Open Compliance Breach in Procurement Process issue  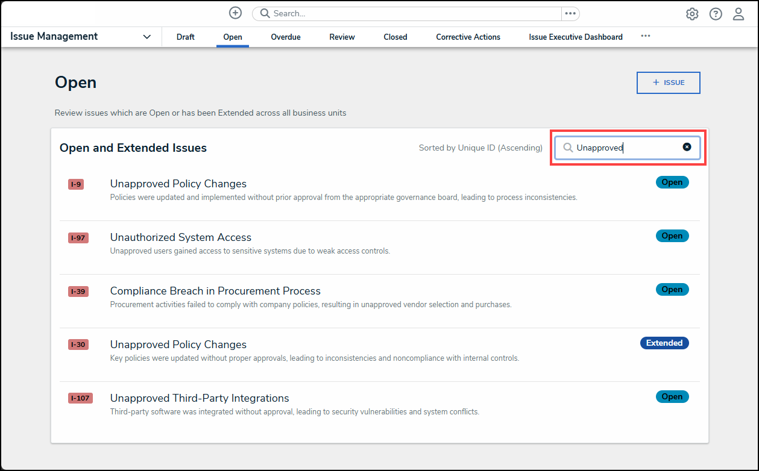[215, 291]
